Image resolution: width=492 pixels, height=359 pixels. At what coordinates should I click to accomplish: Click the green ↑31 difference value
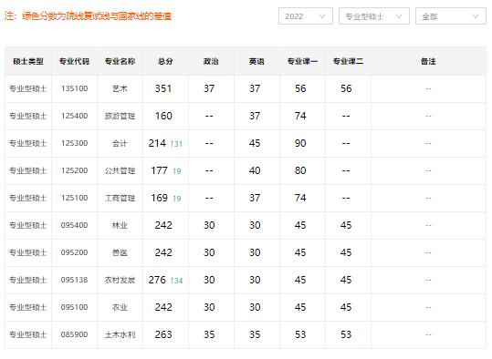pyautogui.click(x=176, y=144)
